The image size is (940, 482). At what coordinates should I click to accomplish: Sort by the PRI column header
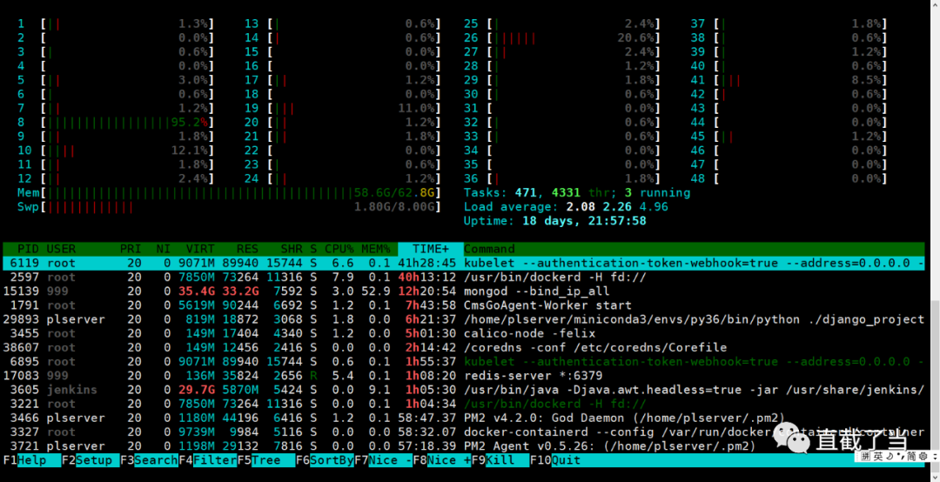131,249
